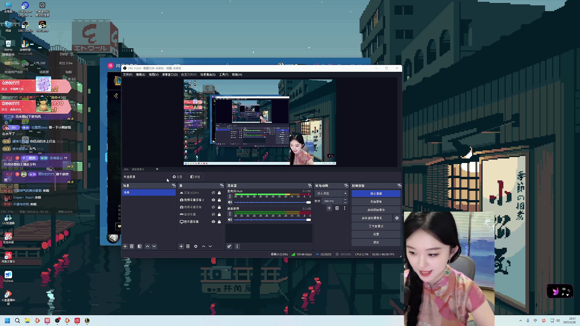This screenshot has height=326, width=580.
Task: Adjust 桌面音频 volume slider
Action: (272, 220)
